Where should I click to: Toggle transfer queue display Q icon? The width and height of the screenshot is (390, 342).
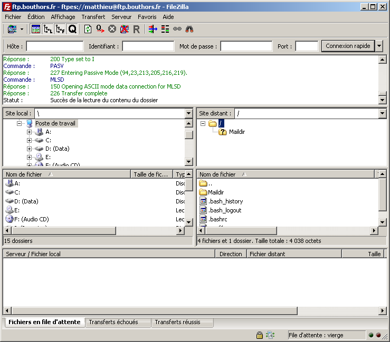(72, 30)
